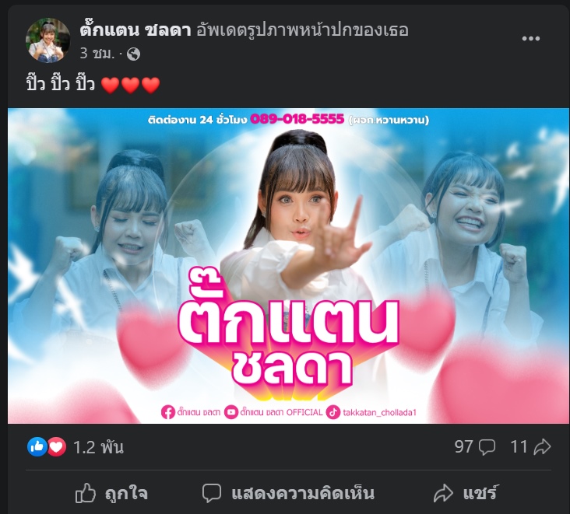Viewport: 570px width, 514px height.
Task: Click the 3 ชม. post timestamp
Action: 97,54
